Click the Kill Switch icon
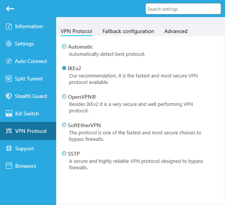The width and height of the screenshot is (225, 205). tap(9, 114)
